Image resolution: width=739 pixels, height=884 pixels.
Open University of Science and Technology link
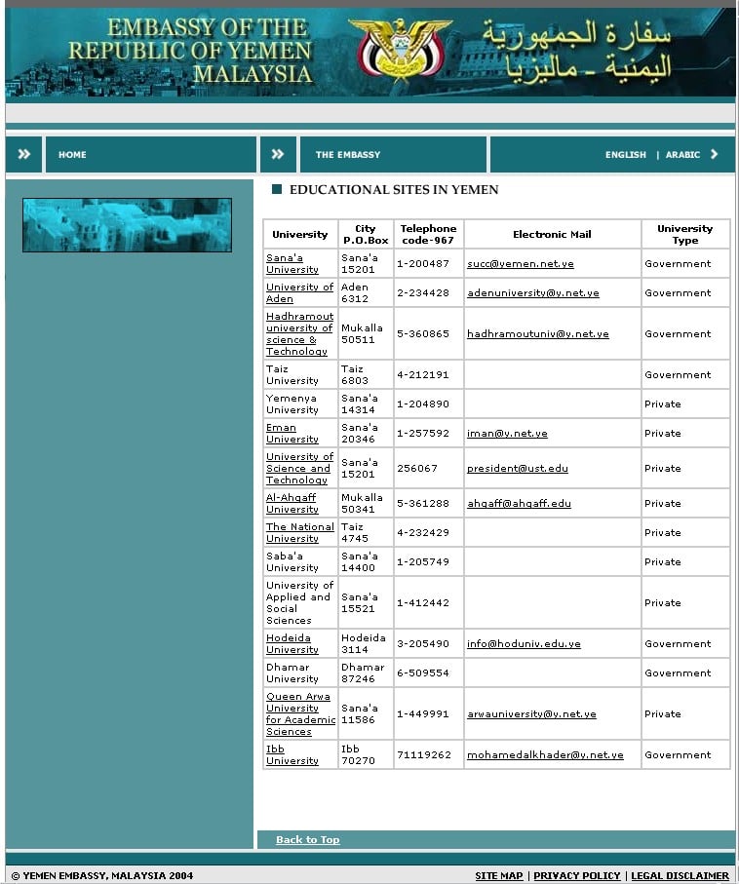(x=299, y=468)
